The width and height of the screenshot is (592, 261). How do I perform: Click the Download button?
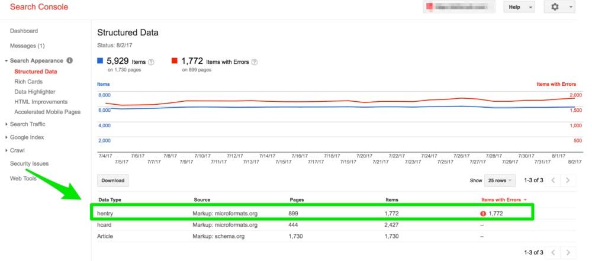click(x=112, y=180)
